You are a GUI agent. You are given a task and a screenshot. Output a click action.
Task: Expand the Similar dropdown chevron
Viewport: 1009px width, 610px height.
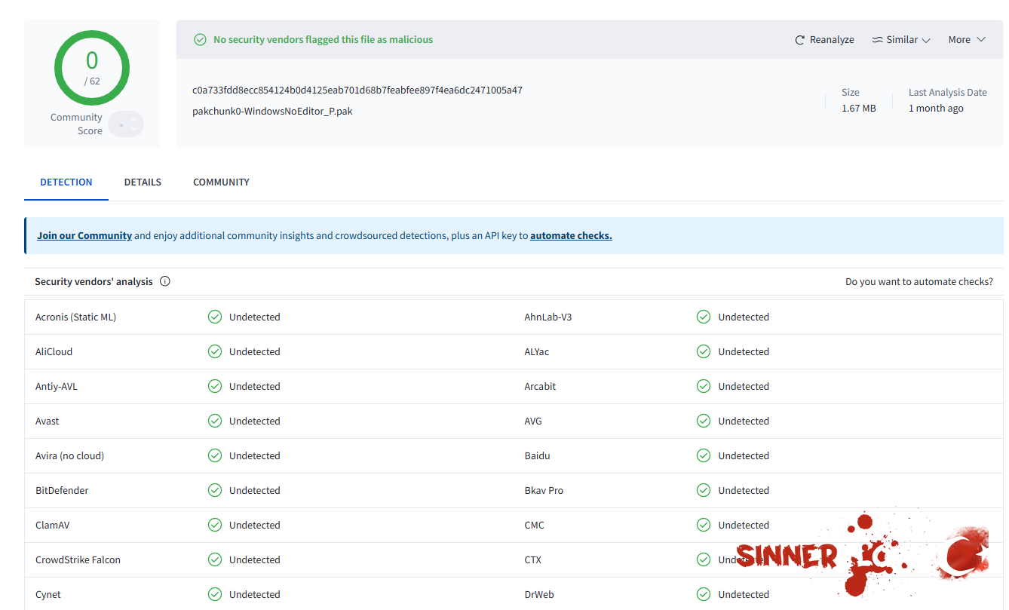coord(926,40)
